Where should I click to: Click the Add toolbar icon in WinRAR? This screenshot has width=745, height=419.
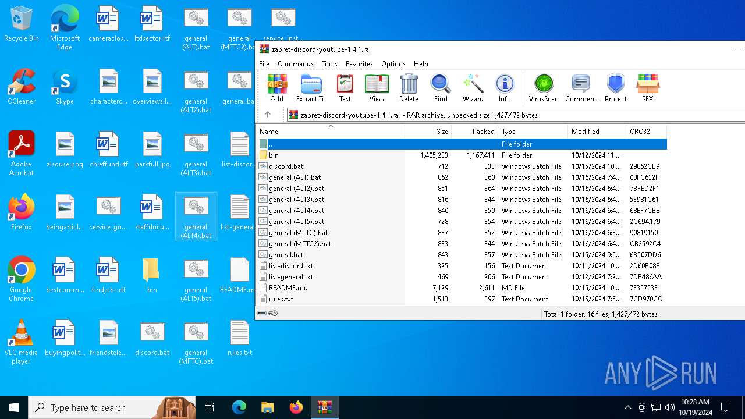277,88
